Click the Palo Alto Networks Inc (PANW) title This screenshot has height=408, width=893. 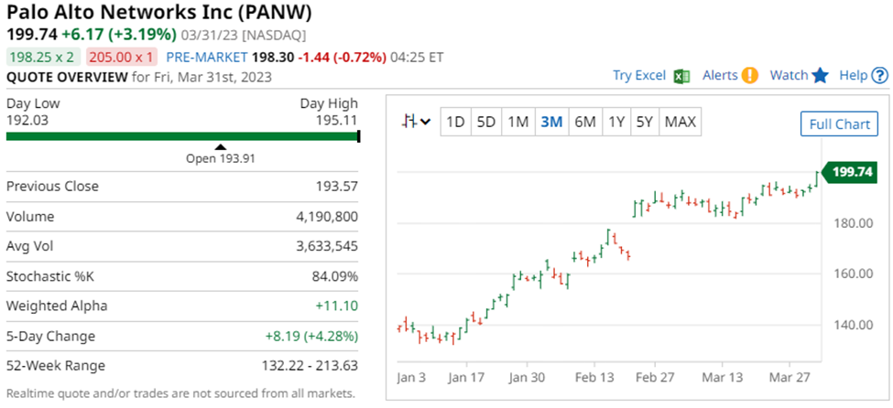[158, 13]
